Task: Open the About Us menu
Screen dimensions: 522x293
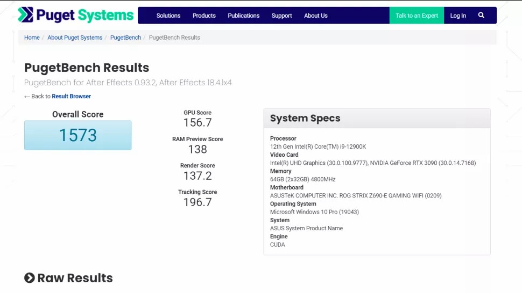Action: coord(315,16)
